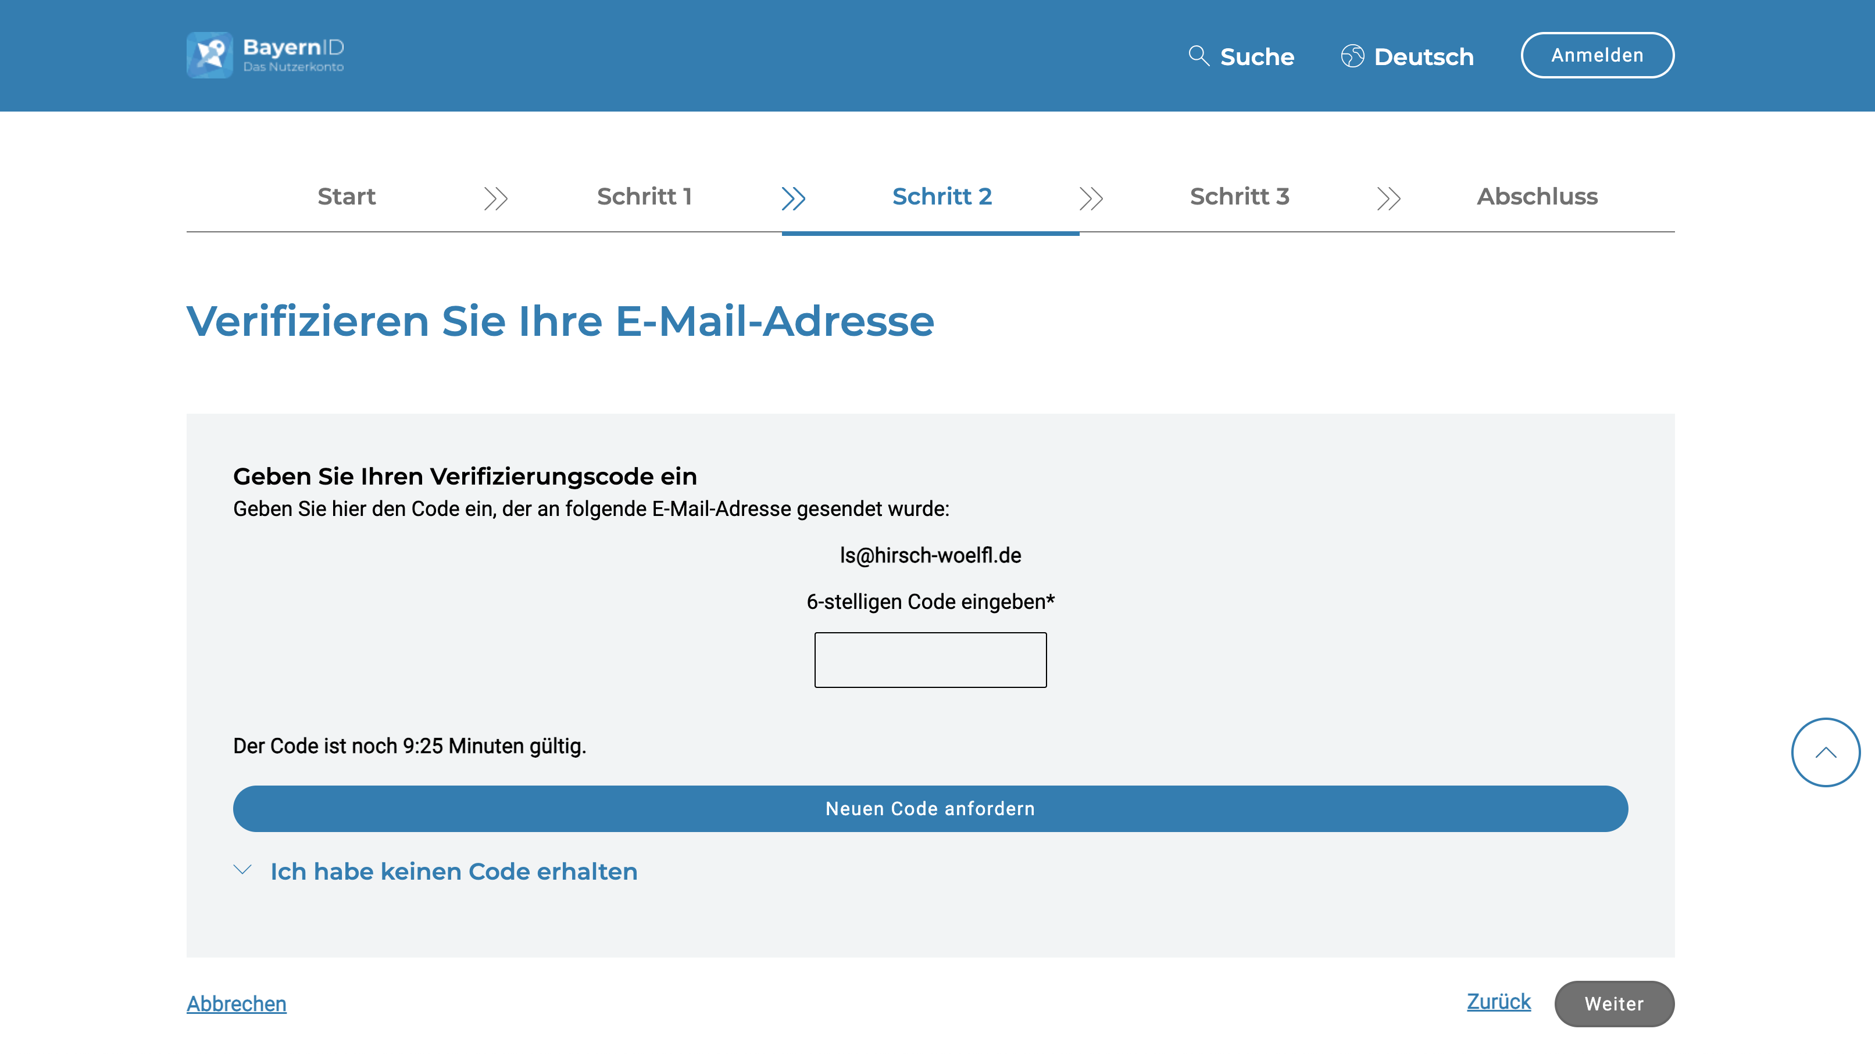Screen dimensions: 1875x1054
Task: Click the blue double-chevron before Schritt 2
Action: click(x=794, y=198)
